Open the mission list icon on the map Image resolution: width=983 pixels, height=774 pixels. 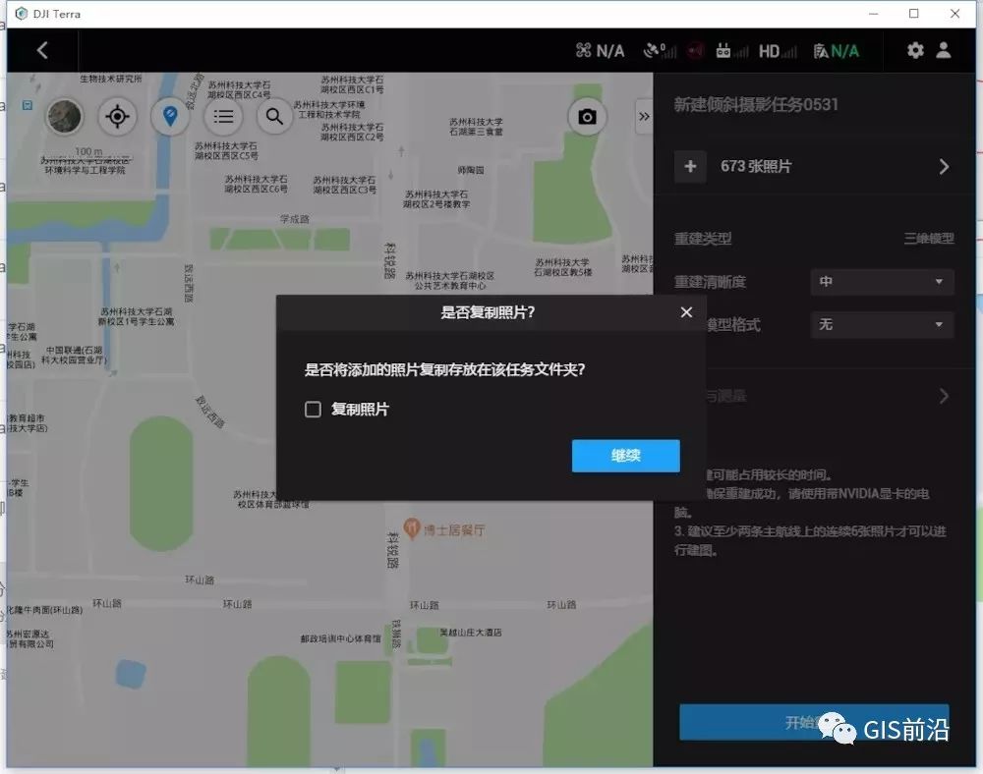click(x=223, y=117)
